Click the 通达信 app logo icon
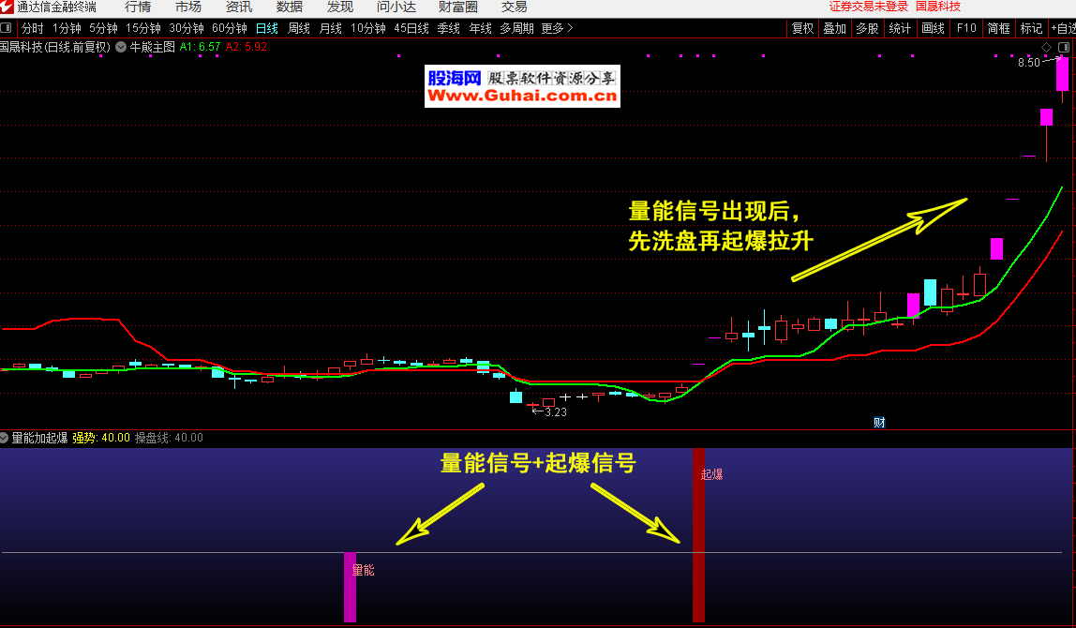The height and width of the screenshot is (628, 1076). 7,7
